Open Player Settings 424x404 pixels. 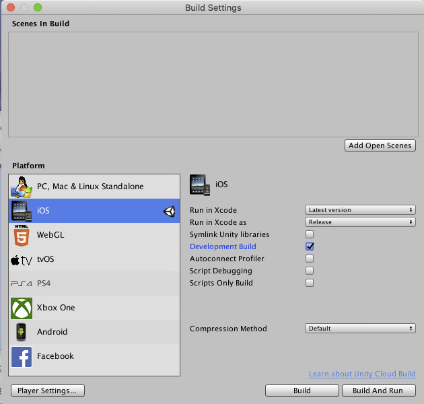(x=47, y=391)
